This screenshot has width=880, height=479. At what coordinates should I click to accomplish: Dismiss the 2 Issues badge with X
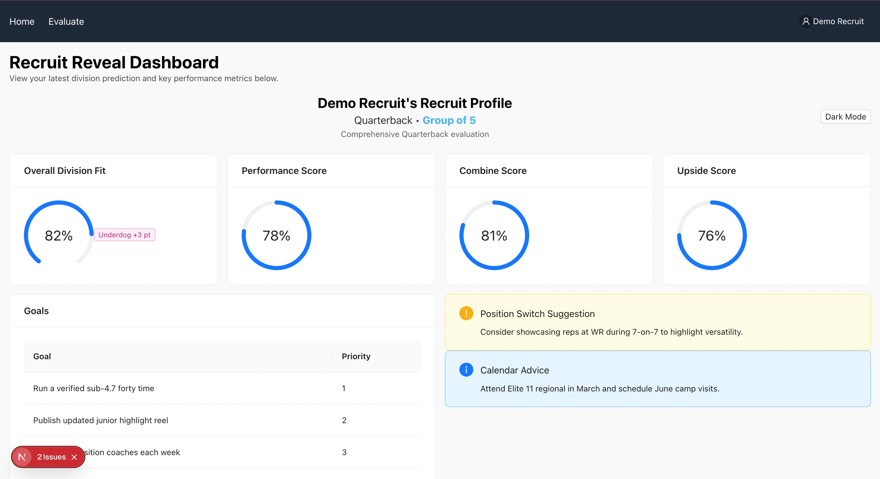[74, 457]
